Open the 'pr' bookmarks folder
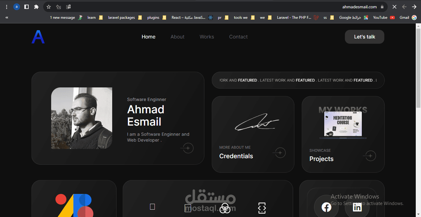421x217 pixels. (223, 18)
